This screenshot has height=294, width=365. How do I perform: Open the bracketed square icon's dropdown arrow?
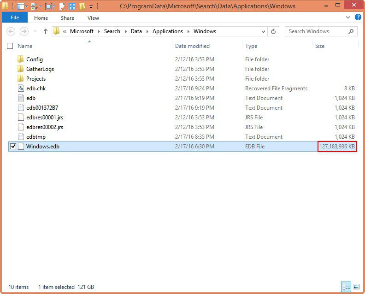(54, 6)
